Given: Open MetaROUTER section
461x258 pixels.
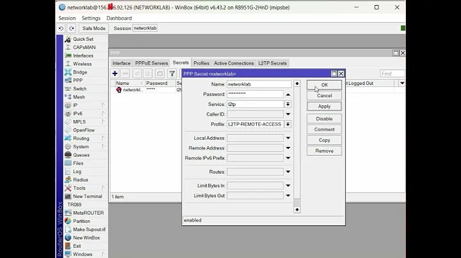Looking at the screenshot, I should click(88, 213).
